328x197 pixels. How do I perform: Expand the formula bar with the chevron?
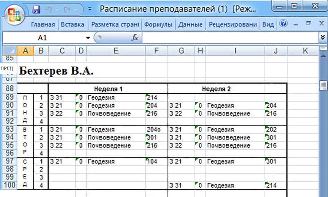pos(323,38)
